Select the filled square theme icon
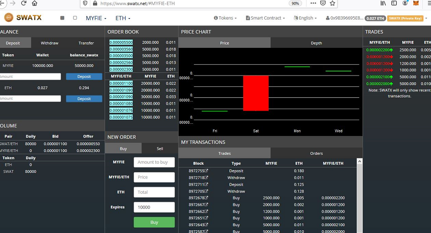The width and height of the screenshot is (431, 233). (x=62, y=18)
